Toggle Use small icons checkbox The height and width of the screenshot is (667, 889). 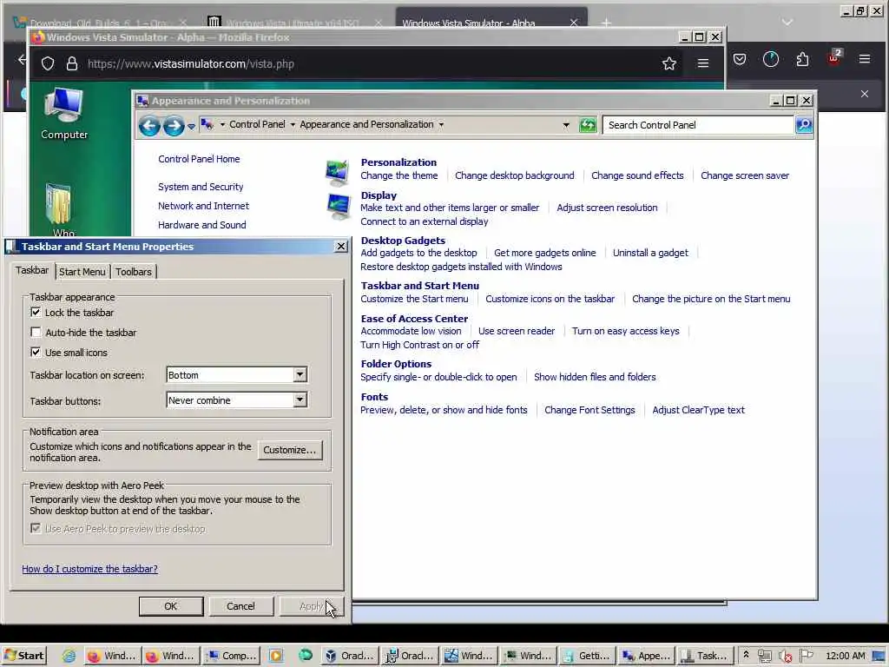click(x=36, y=353)
